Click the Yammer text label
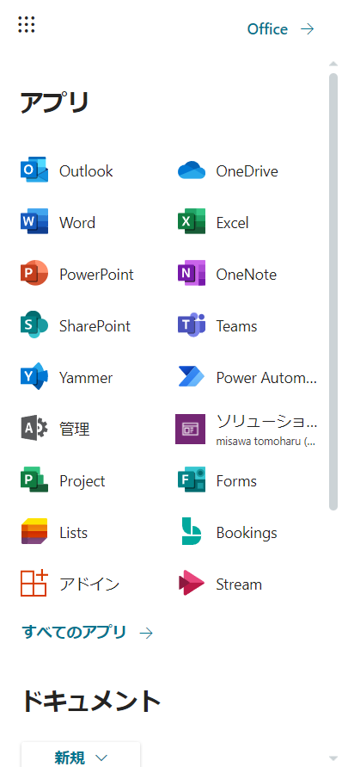The image size is (342, 767). 86,378
